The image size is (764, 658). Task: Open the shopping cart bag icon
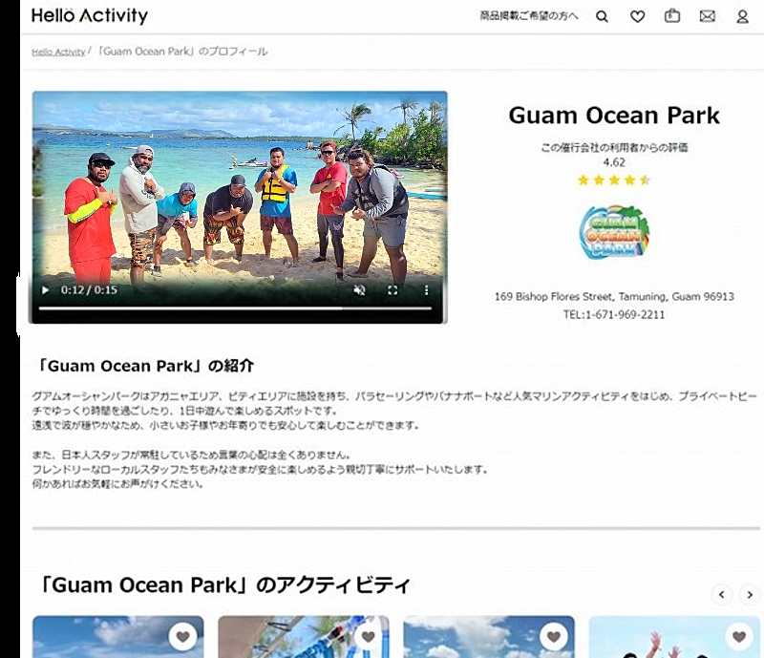[x=672, y=16]
